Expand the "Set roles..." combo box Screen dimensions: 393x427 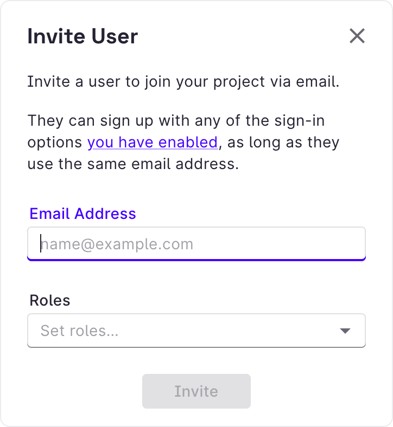196,331
